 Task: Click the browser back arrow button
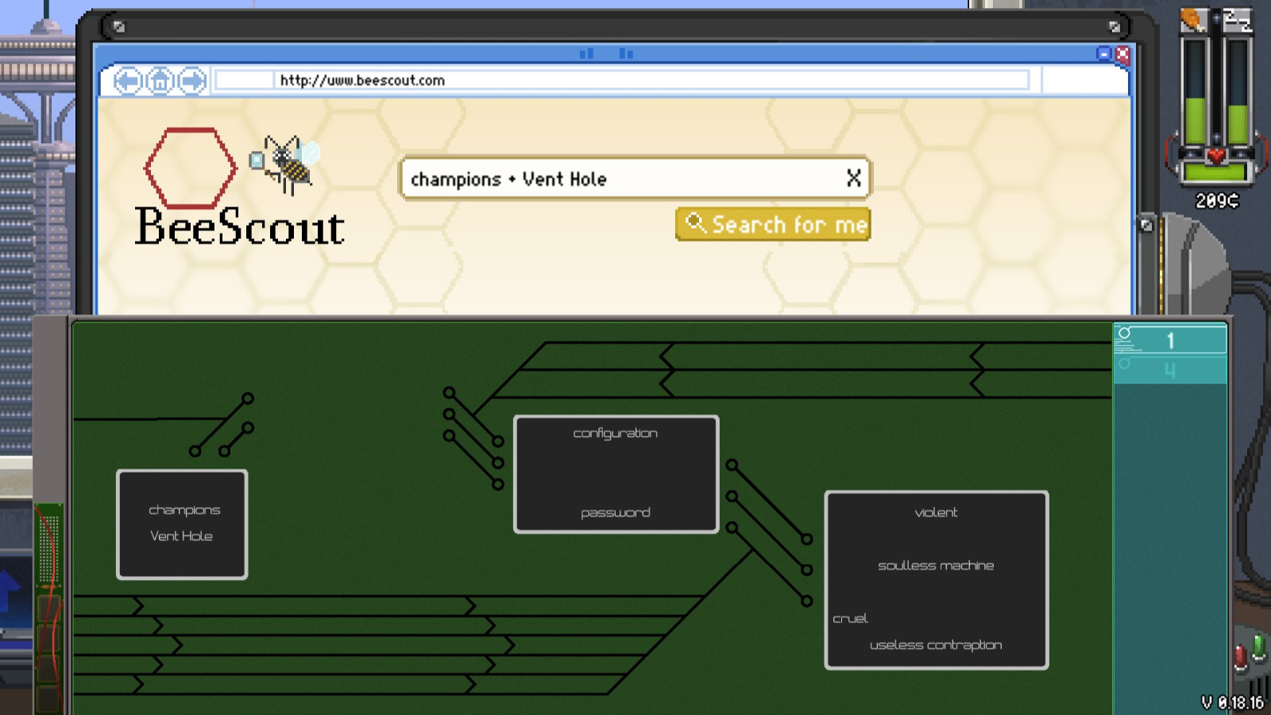coord(127,81)
